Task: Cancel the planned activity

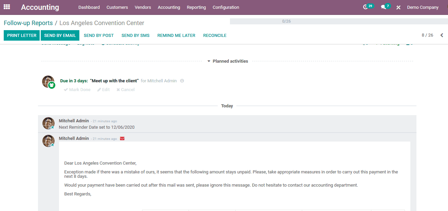Action: click(125, 90)
